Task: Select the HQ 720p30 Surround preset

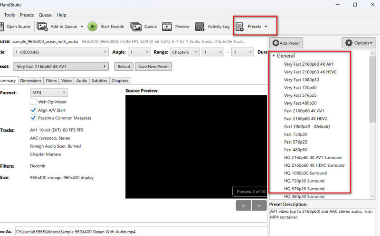Action: point(304,181)
